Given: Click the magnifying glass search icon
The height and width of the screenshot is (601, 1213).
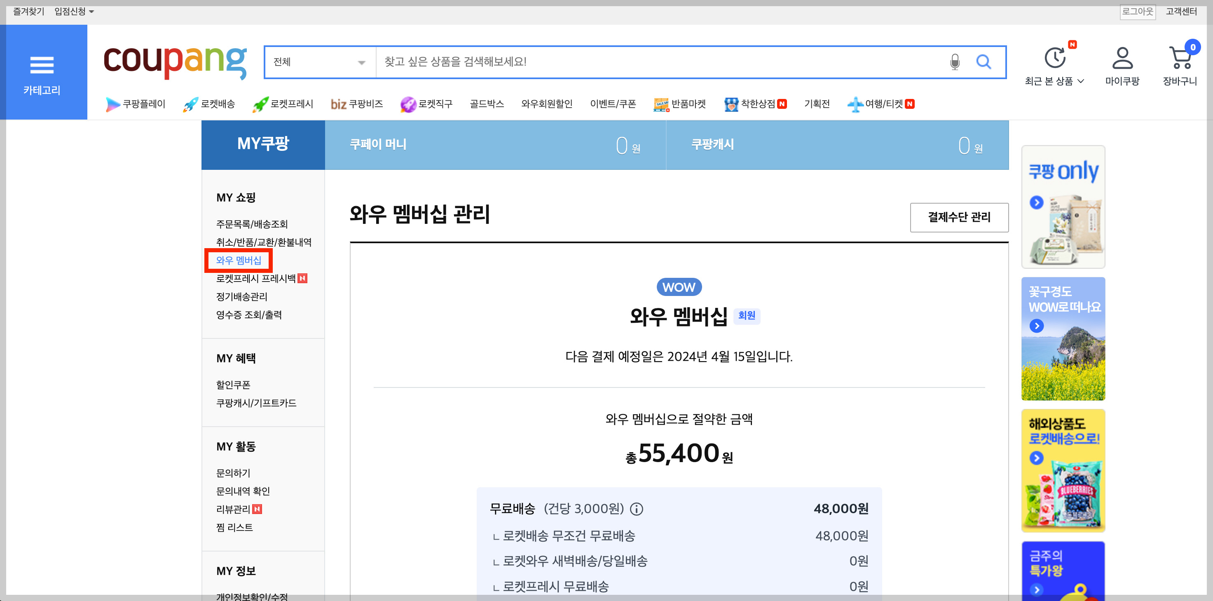Looking at the screenshot, I should coord(983,62).
